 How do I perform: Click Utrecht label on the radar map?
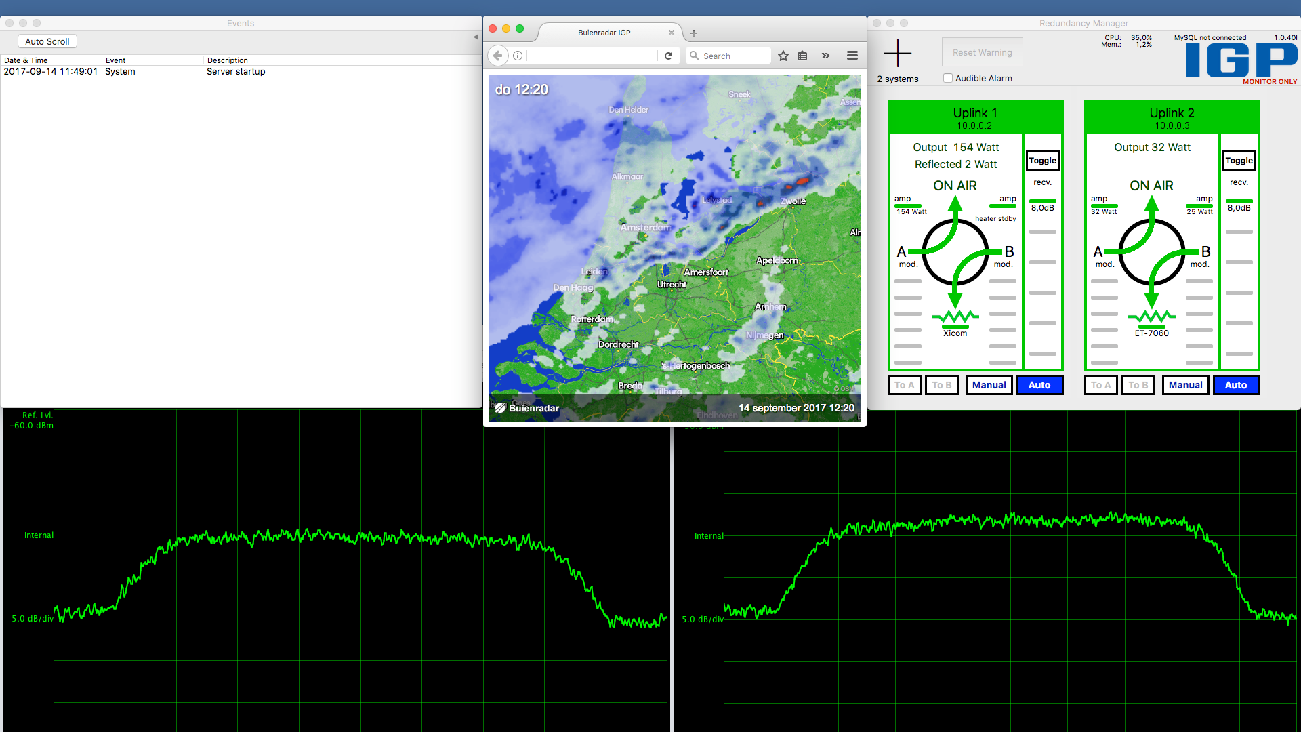672,285
